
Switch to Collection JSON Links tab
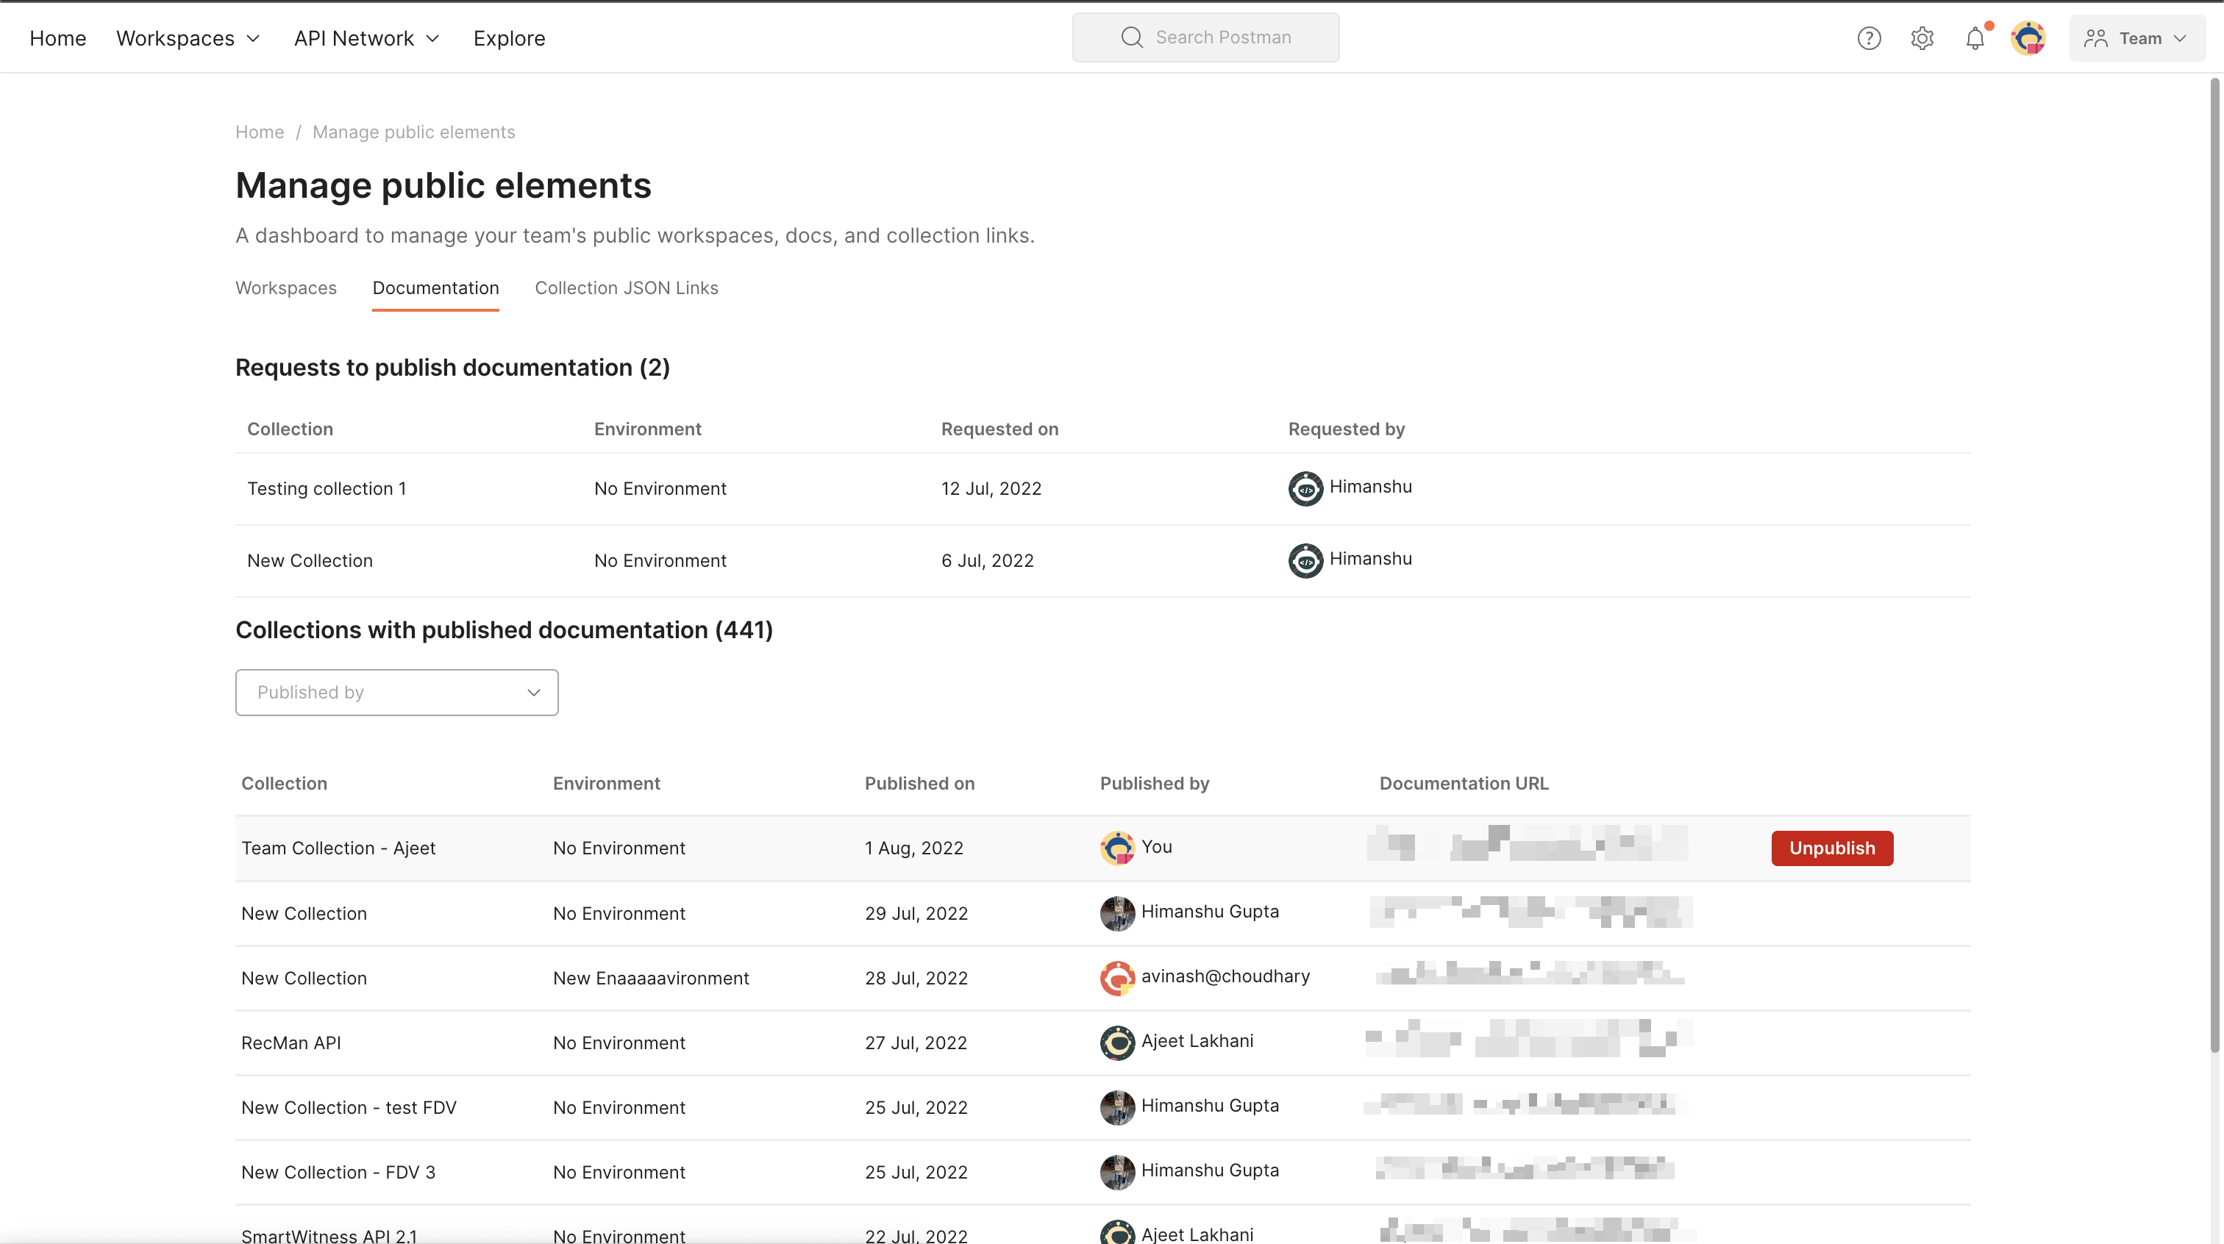(627, 287)
